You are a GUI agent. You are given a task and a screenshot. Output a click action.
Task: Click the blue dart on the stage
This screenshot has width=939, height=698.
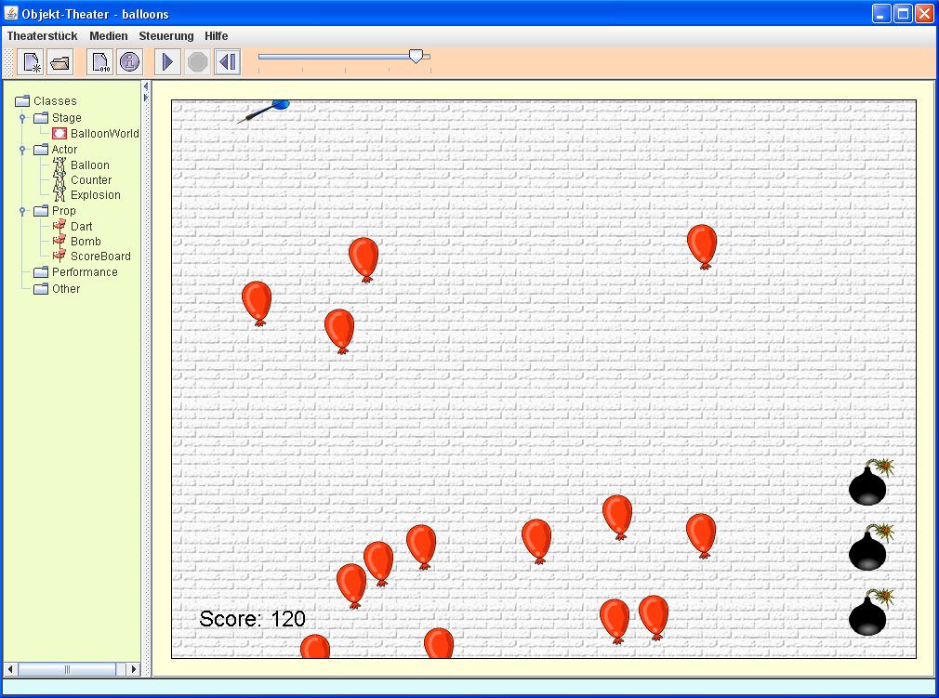tap(265, 111)
